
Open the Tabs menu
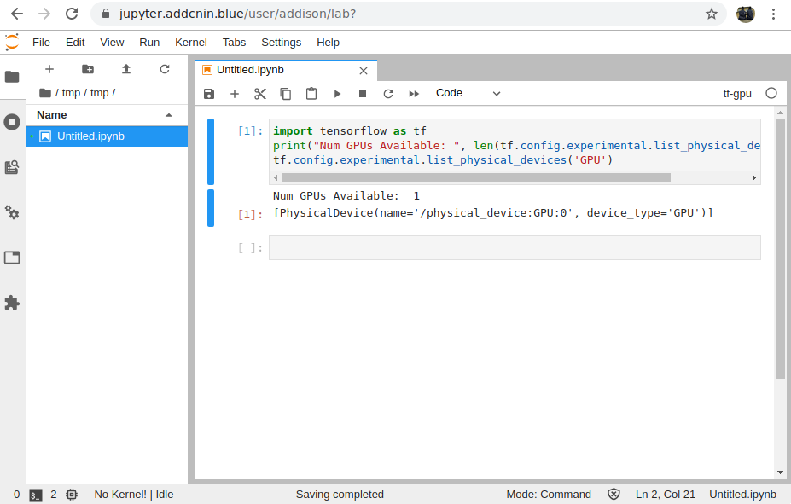pyautogui.click(x=234, y=43)
